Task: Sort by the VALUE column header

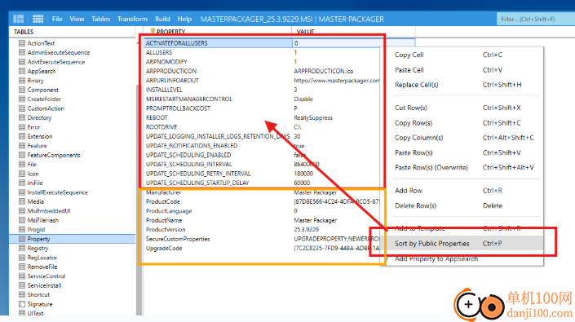Action: [305, 32]
